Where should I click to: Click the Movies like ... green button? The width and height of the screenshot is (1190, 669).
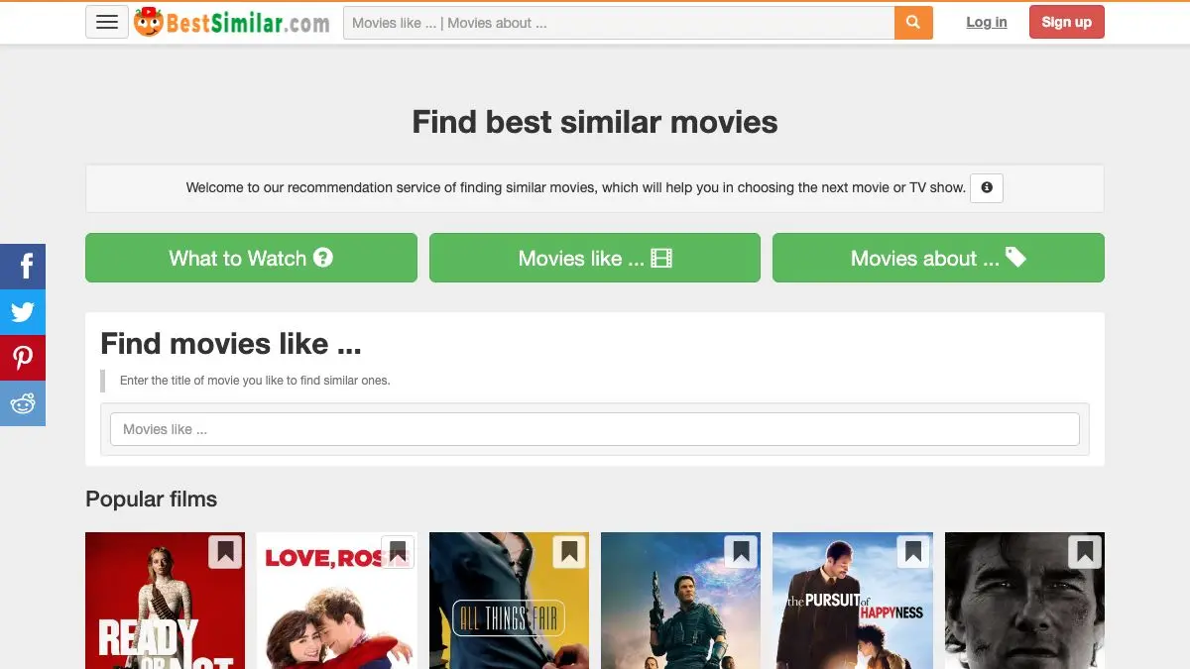click(x=595, y=258)
